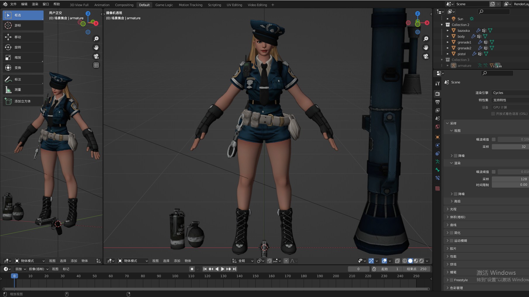
Task: Select the Add Cube tool
Action: coord(23,101)
